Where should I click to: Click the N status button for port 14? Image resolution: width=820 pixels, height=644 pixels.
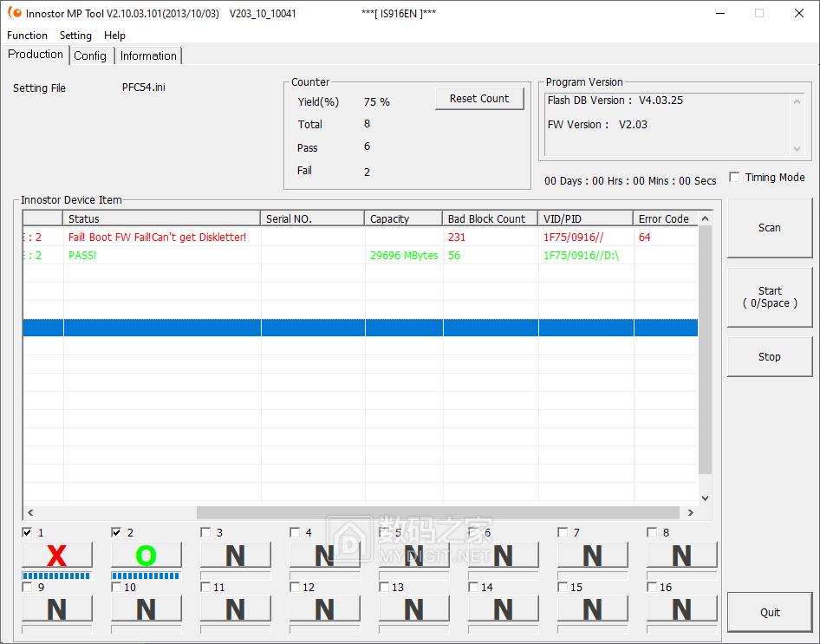point(503,609)
